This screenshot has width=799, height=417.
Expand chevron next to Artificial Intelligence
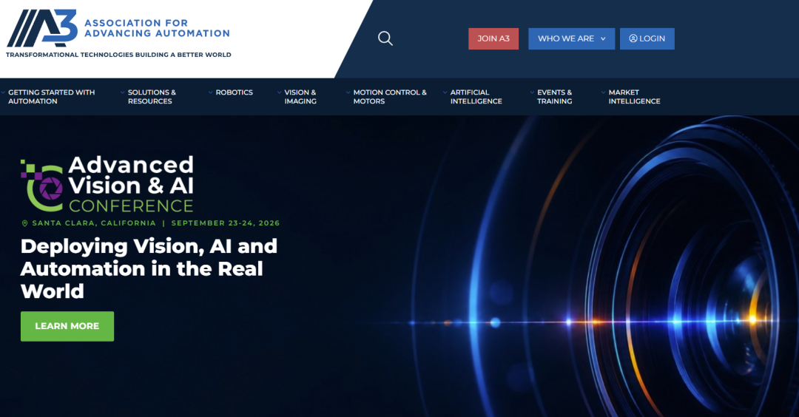445,92
